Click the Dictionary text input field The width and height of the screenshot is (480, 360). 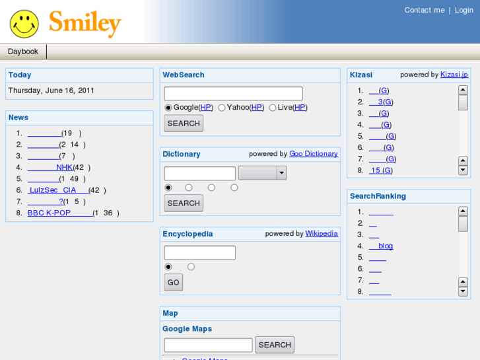[x=199, y=174]
